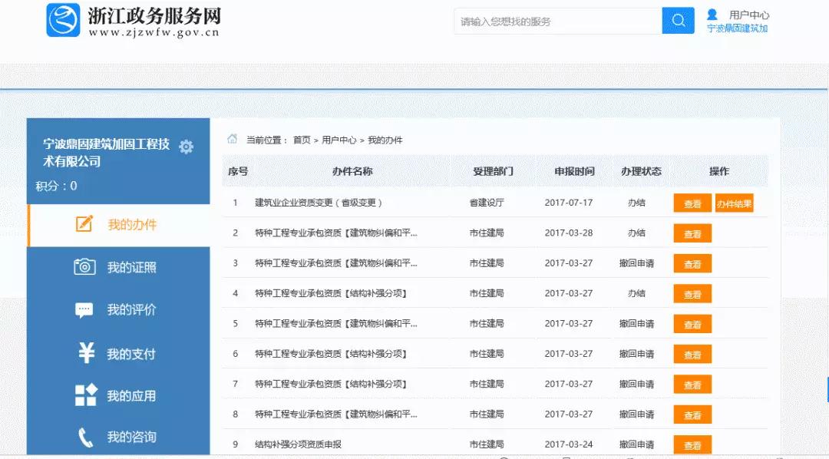Click 查看 button for row 9 结构补强分项资质申报
Image resolution: width=829 pixels, height=459 pixels.
click(692, 444)
